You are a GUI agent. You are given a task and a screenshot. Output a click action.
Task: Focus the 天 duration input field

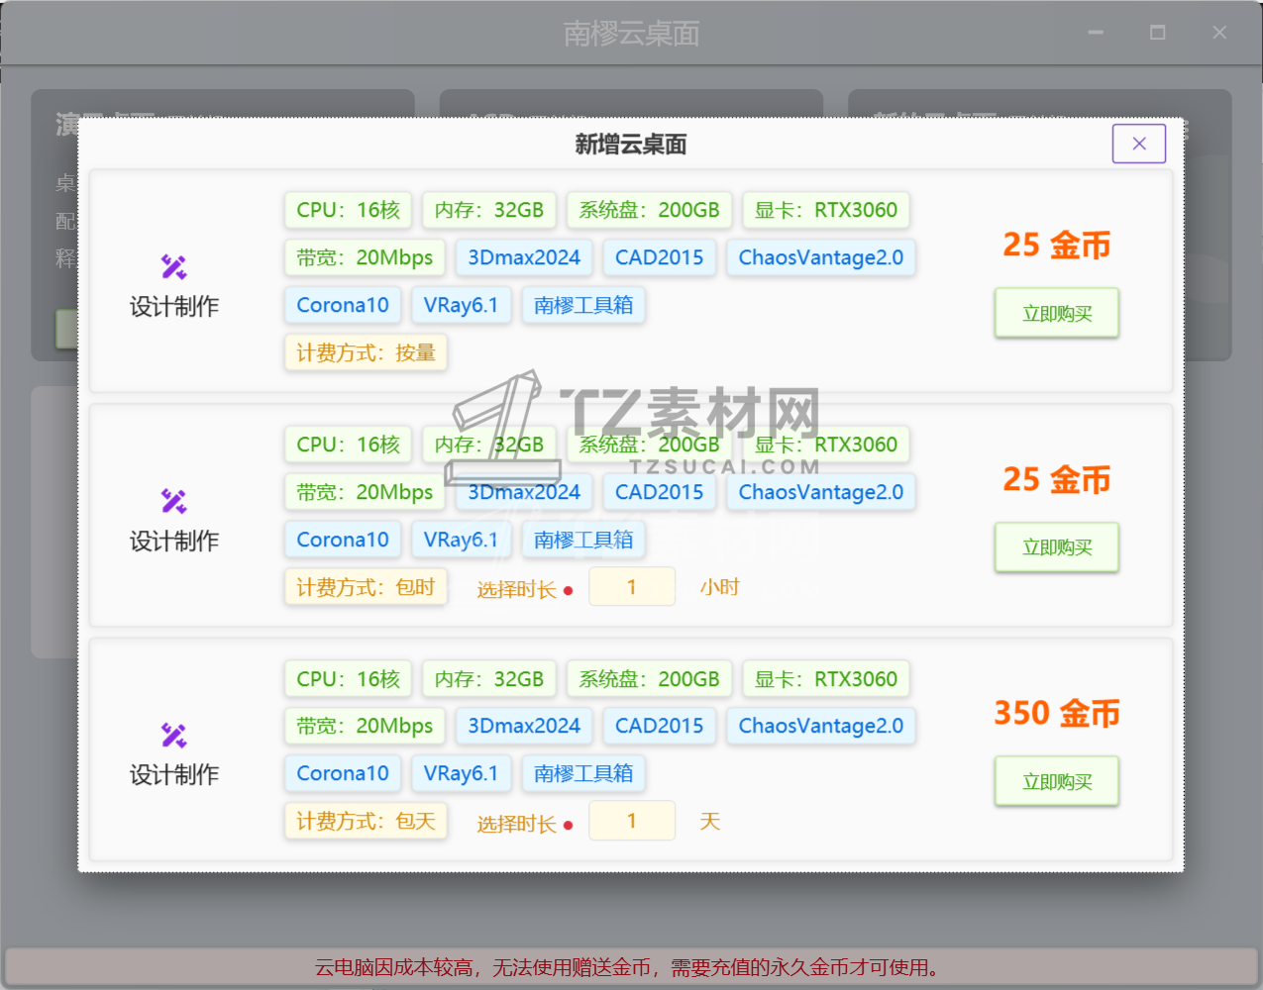pos(632,821)
